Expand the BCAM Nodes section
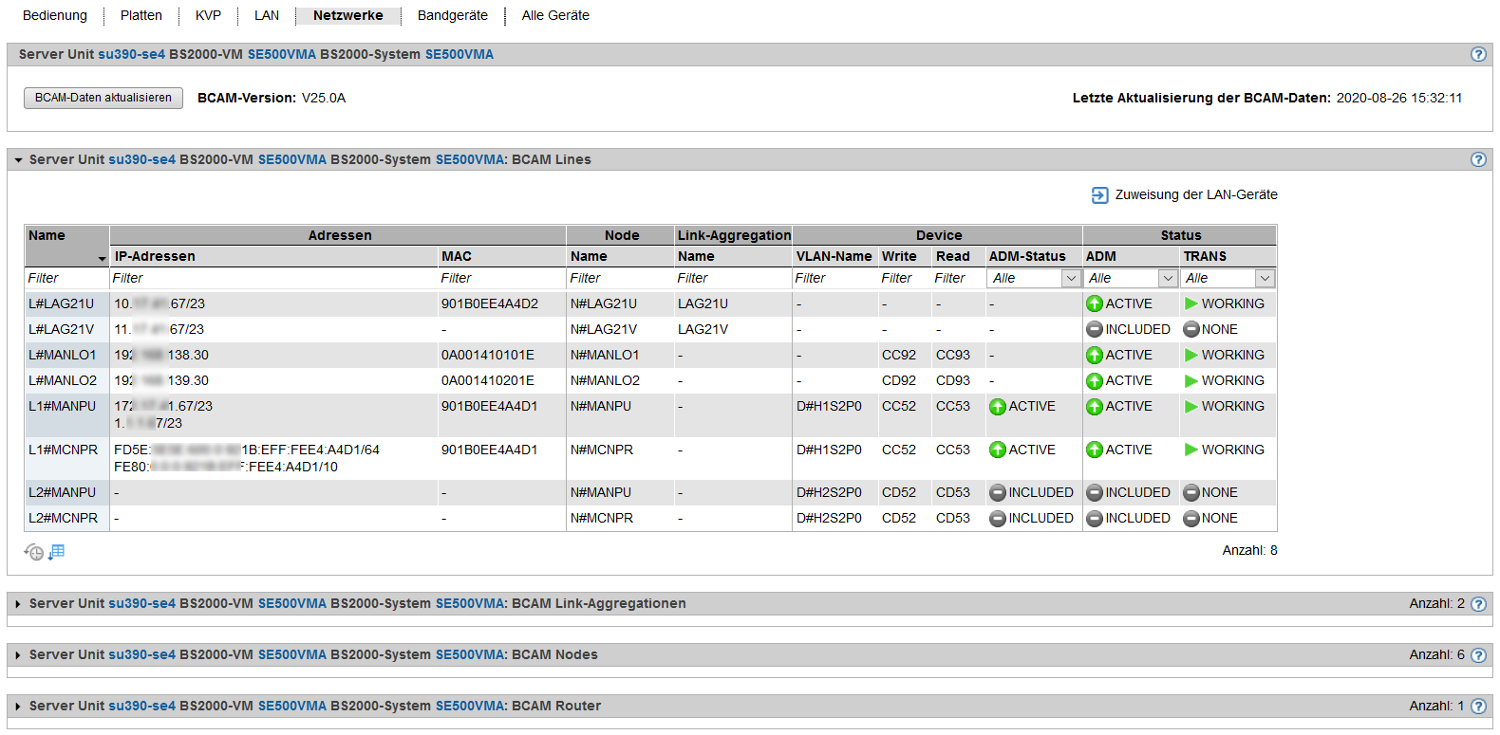This screenshot has width=1500, height=735. (x=18, y=655)
